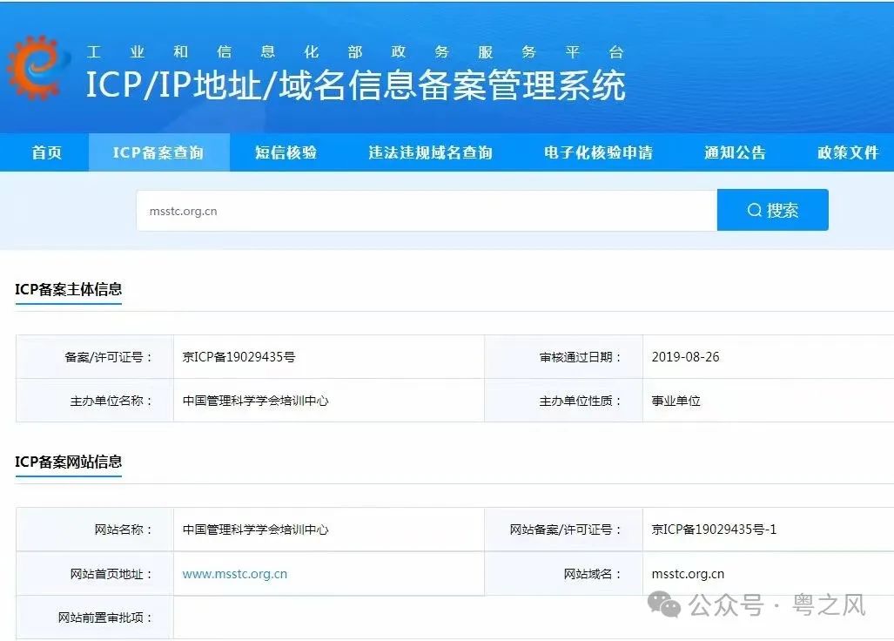Image resolution: width=894 pixels, height=641 pixels.
Task: Select the 事业单位 value
Action: pos(676,401)
